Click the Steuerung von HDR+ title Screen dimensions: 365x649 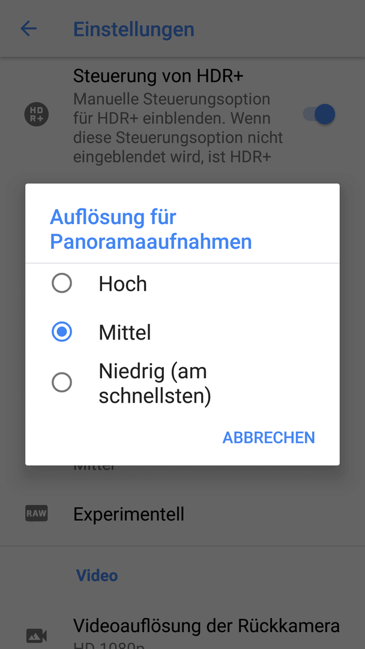(x=158, y=76)
